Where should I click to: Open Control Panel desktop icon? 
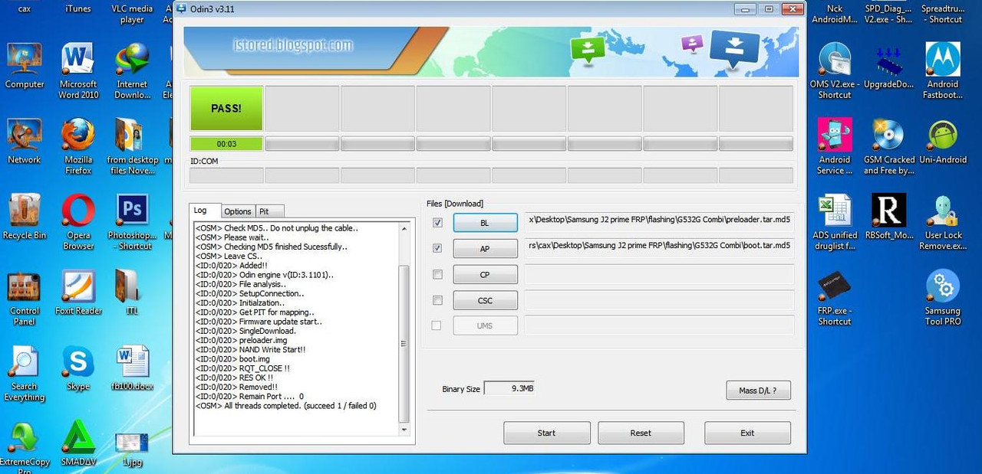tap(25, 297)
